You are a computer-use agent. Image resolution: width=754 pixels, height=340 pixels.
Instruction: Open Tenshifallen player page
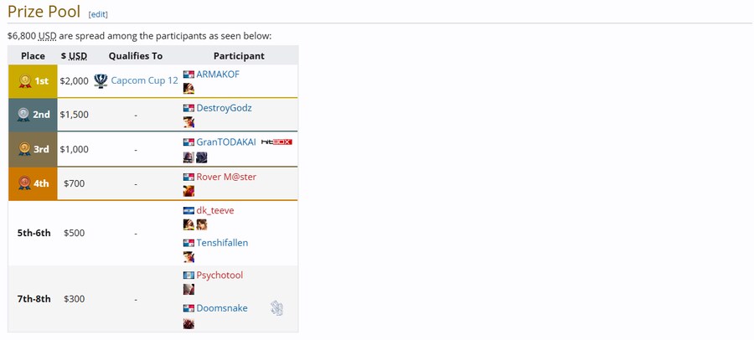point(222,243)
